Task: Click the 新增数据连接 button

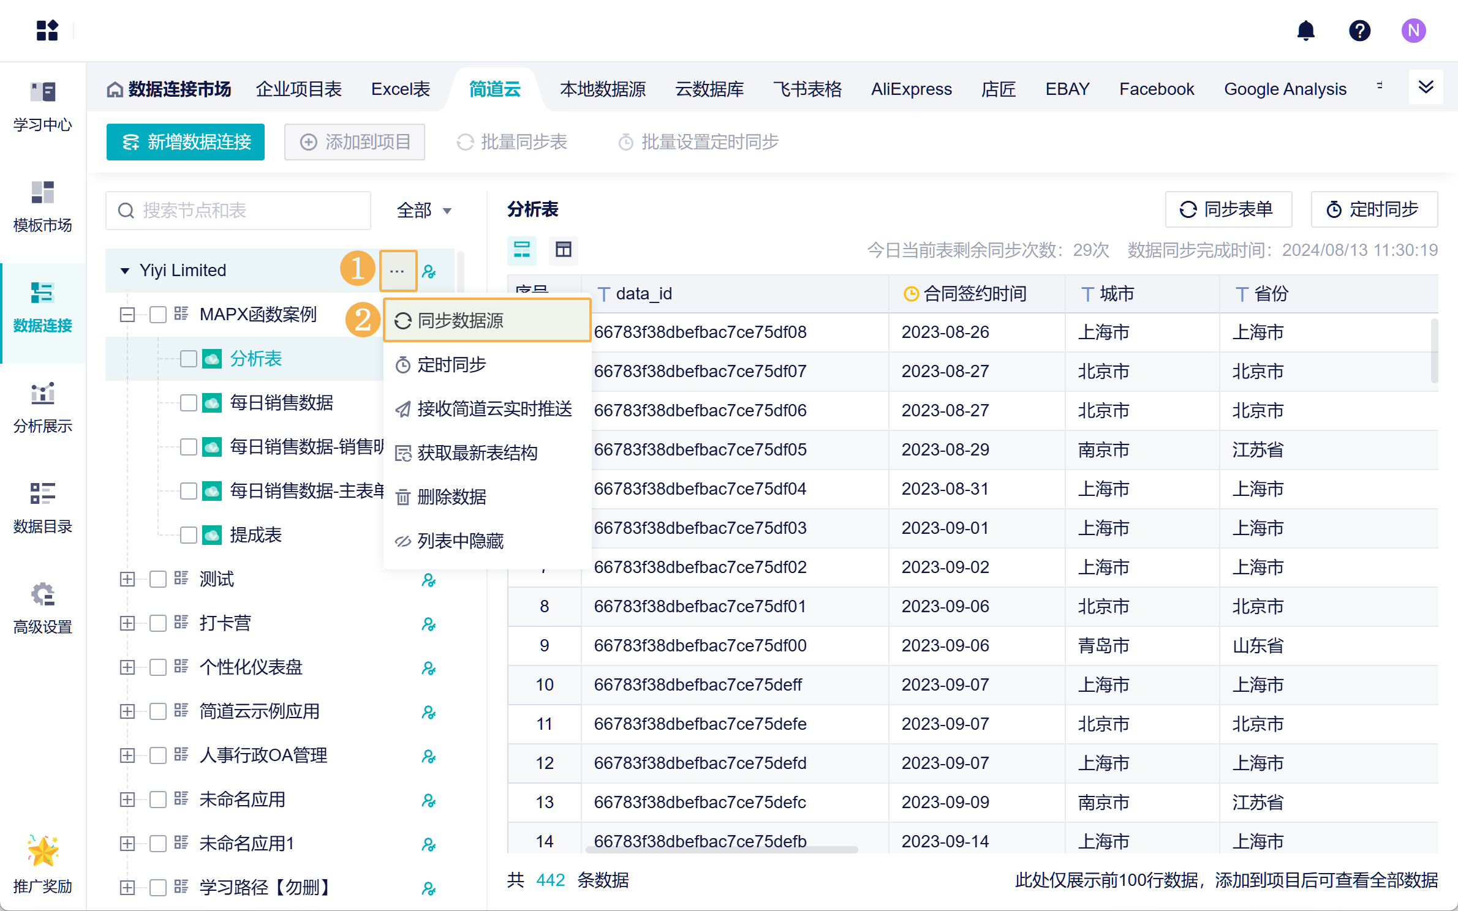Action: click(x=186, y=142)
